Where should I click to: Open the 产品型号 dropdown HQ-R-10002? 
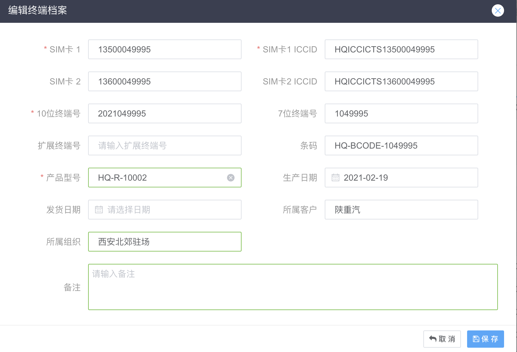pos(165,178)
